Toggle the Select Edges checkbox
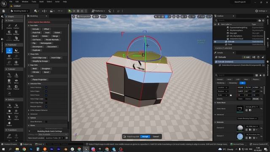Image resolution: width=270 pixels, height=152 pixels. pyautogui.click(x=46, y=91)
